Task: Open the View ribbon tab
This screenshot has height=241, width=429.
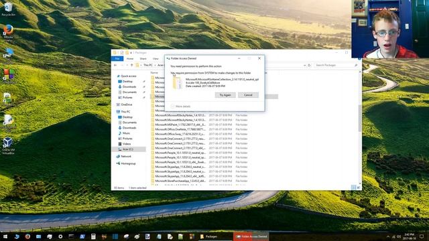Action: [x=156, y=59]
